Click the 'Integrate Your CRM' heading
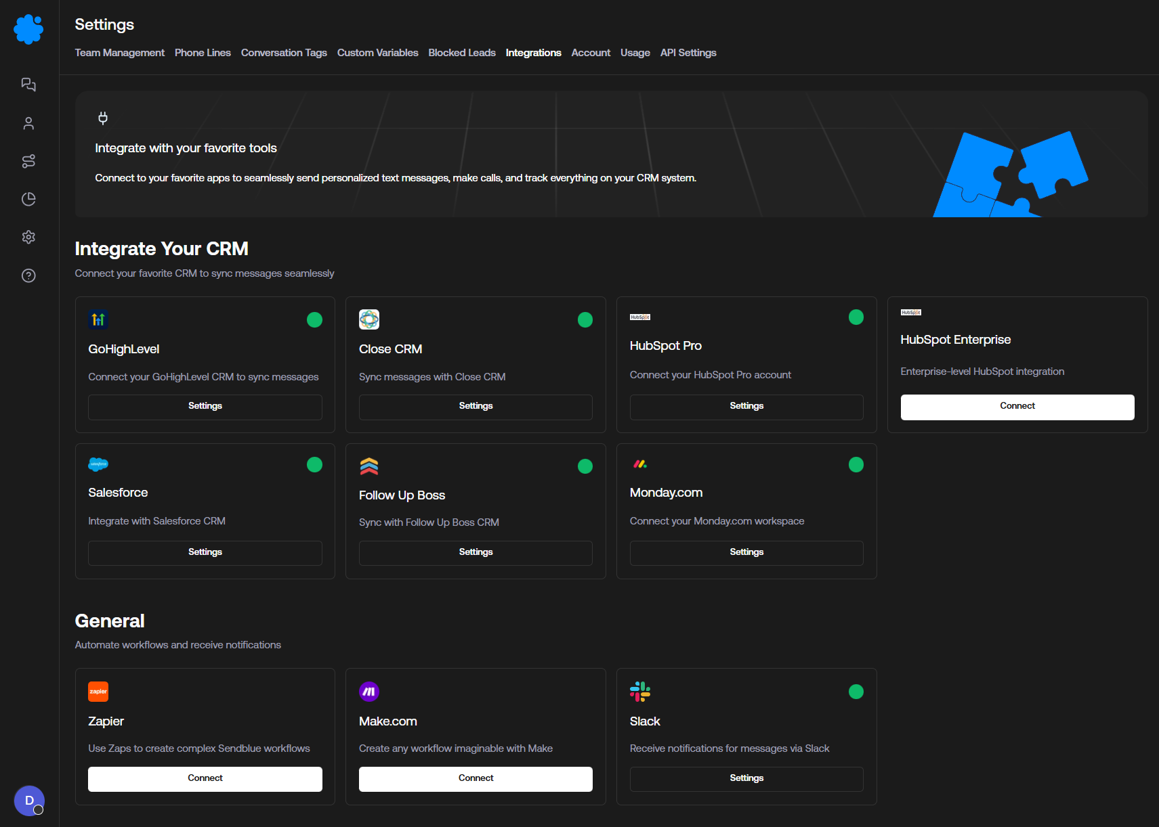This screenshot has height=827, width=1159. tap(162, 249)
